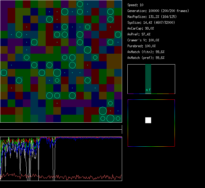Select the white square in the rainbow-bordered box
Screen dimensions: 205x188
click(x=148, y=120)
